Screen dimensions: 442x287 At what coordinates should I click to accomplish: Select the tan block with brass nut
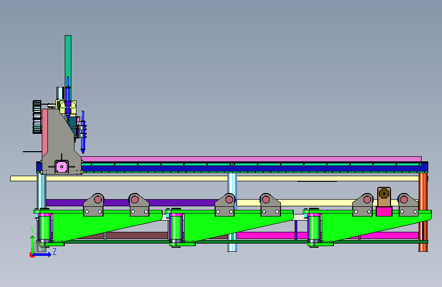pos(384,197)
